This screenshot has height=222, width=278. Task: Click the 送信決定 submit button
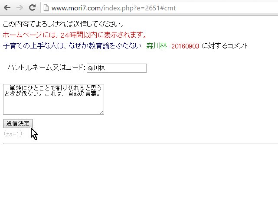[x=18, y=123]
